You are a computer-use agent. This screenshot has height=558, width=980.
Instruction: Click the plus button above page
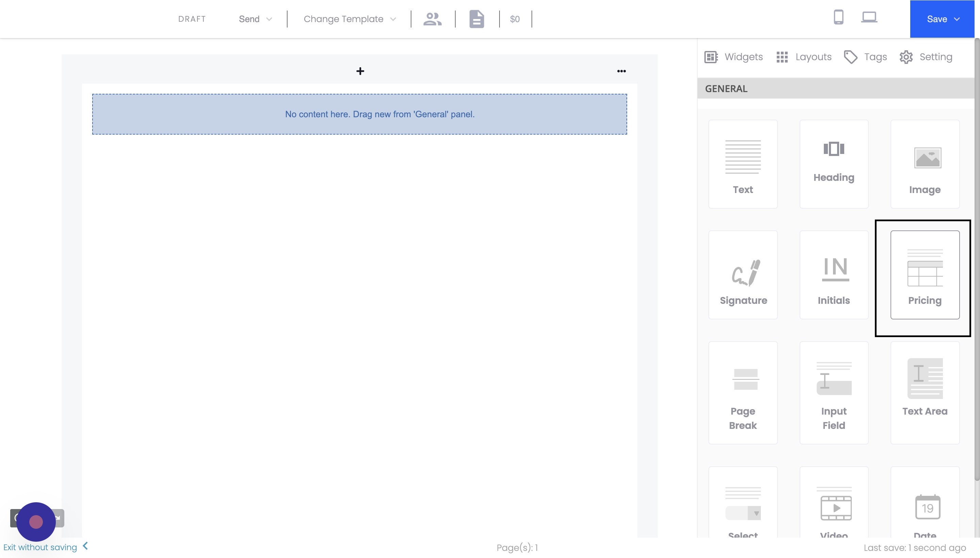tap(360, 71)
